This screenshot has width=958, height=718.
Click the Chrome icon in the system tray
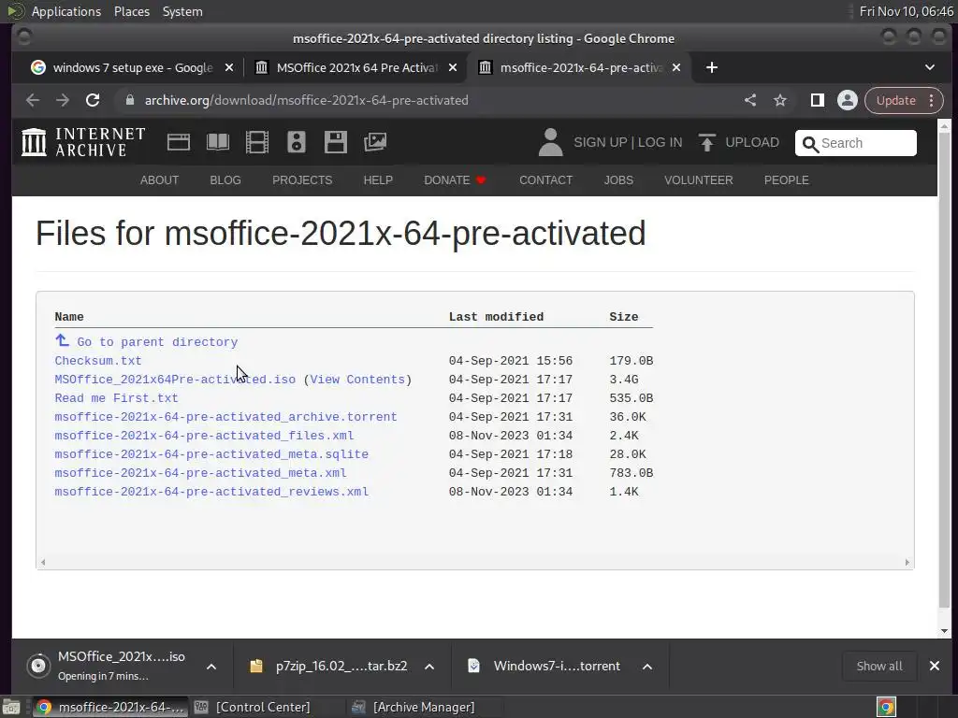tap(886, 707)
